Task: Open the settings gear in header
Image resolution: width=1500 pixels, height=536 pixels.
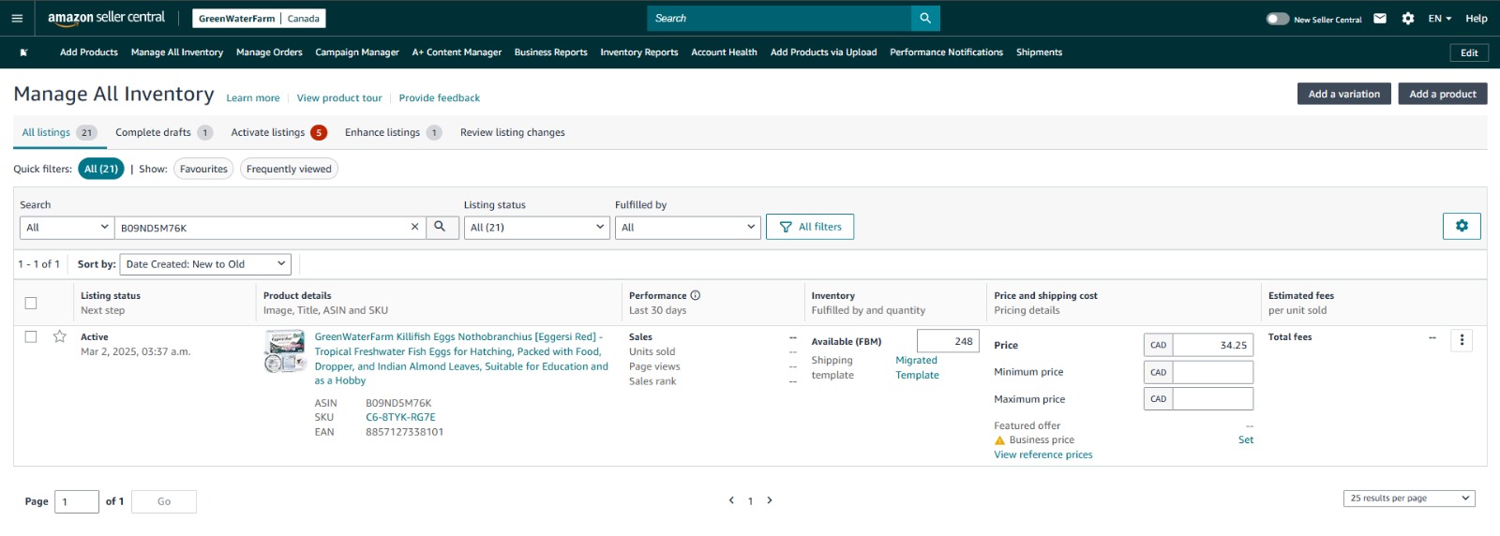Action: pos(1408,18)
